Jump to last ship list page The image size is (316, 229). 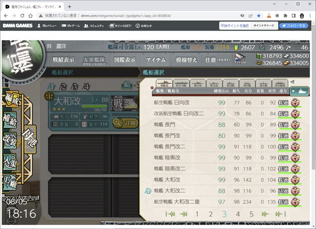(280, 214)
